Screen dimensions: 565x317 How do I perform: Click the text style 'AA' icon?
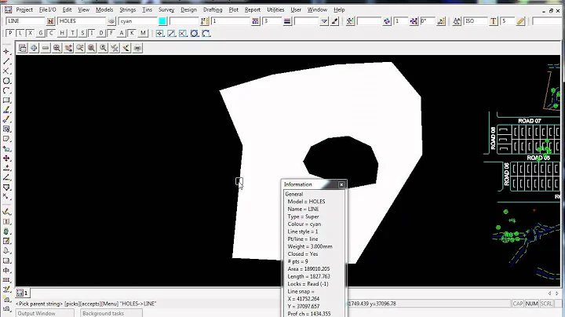(x=457, y=21)
